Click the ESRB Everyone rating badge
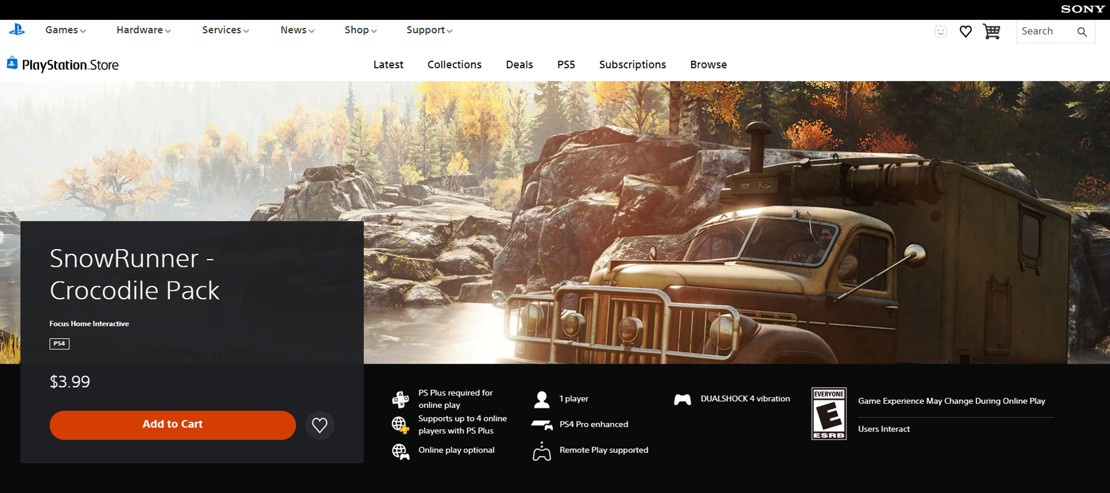 [x=829, y=414]
